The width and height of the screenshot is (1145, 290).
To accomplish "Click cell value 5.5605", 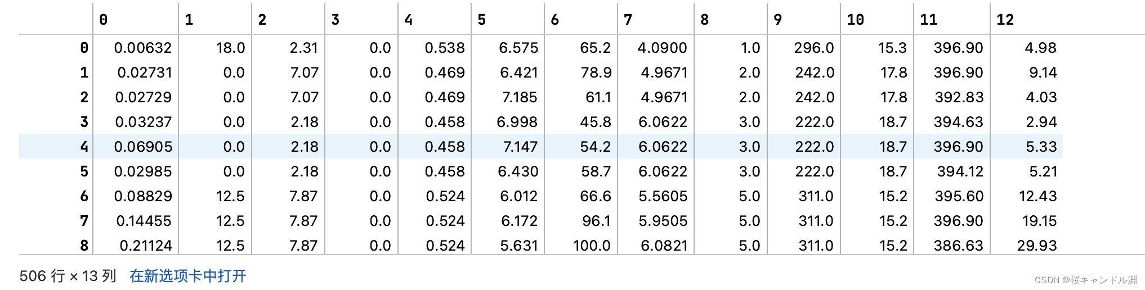I will (663, 196).
